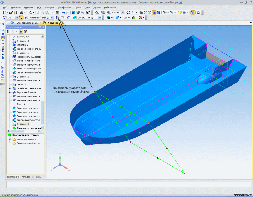Open the zoom scale 0.5687 dropdown

tap(123, 13)
